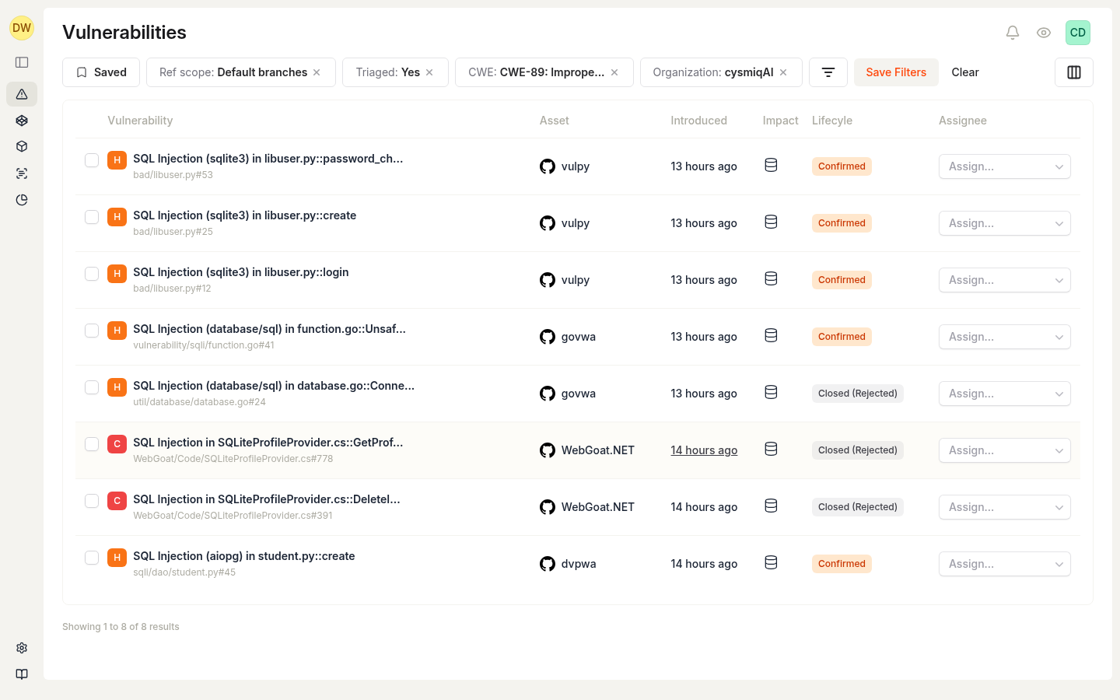Open the reports pie chart icon
The width and height of the screenshot is (1120, 700).
tap(21, 200)
